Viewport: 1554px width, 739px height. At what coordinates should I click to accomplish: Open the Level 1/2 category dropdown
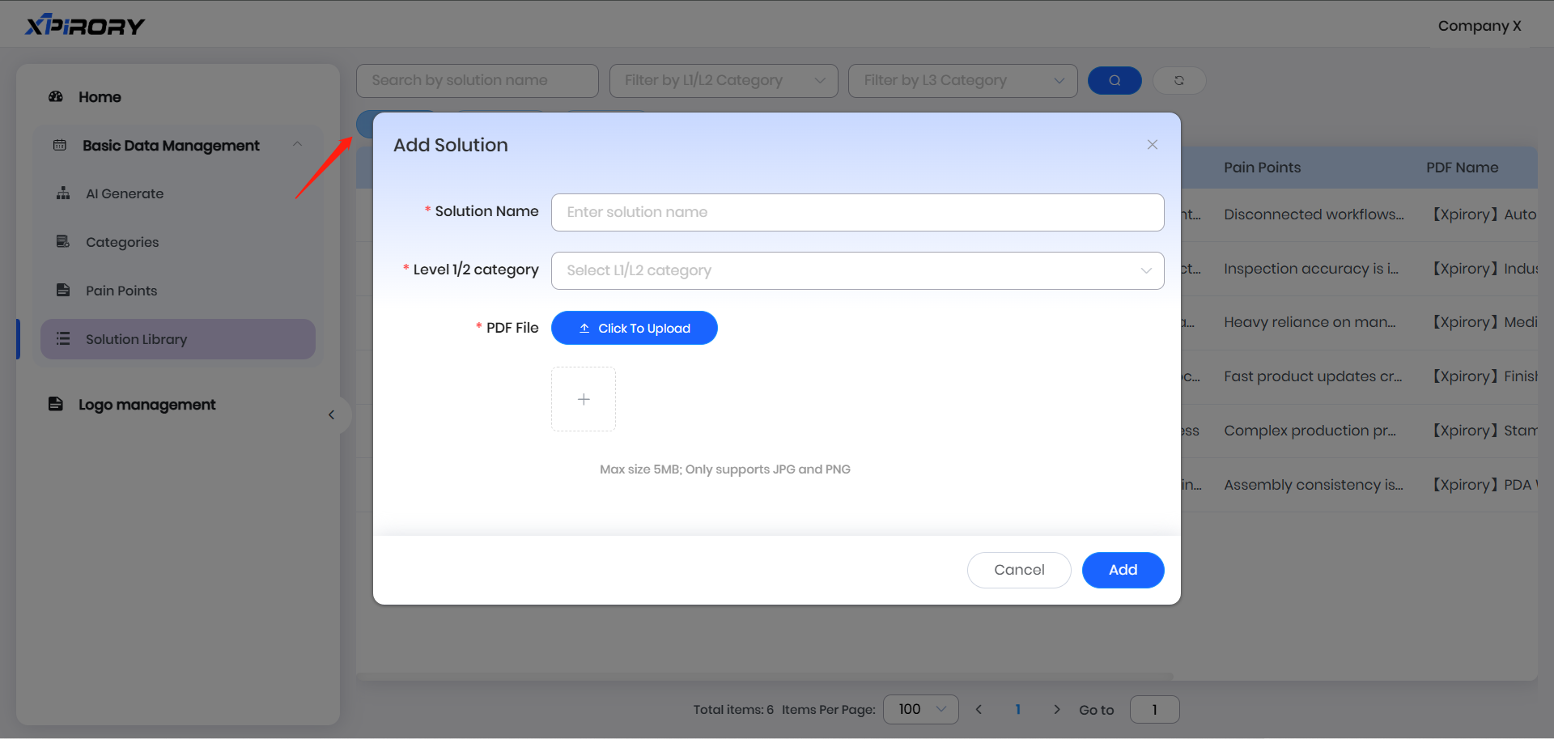857,270
